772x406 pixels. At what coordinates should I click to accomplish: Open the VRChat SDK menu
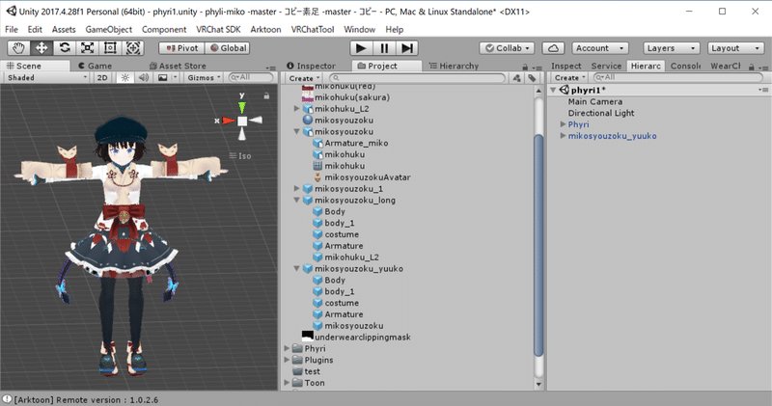coord(218,30)
